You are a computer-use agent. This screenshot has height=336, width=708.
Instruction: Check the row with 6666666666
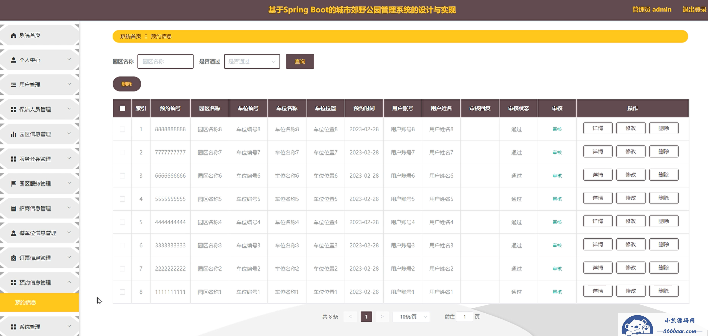pos(122,176)
